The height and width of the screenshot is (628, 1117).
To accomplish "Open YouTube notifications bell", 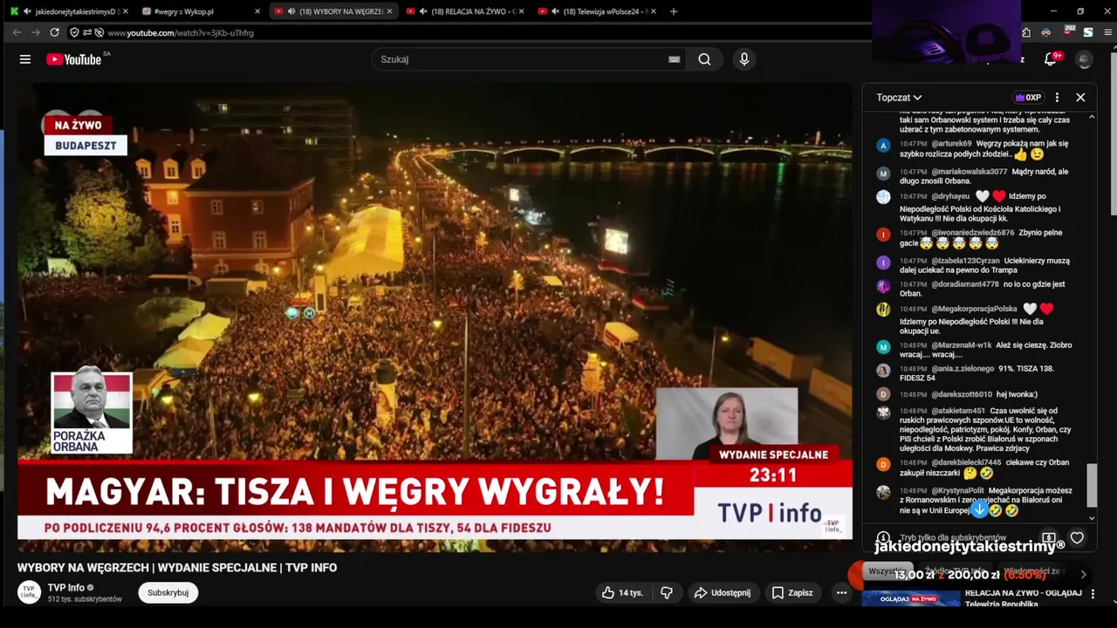I will pos(1051,59).
